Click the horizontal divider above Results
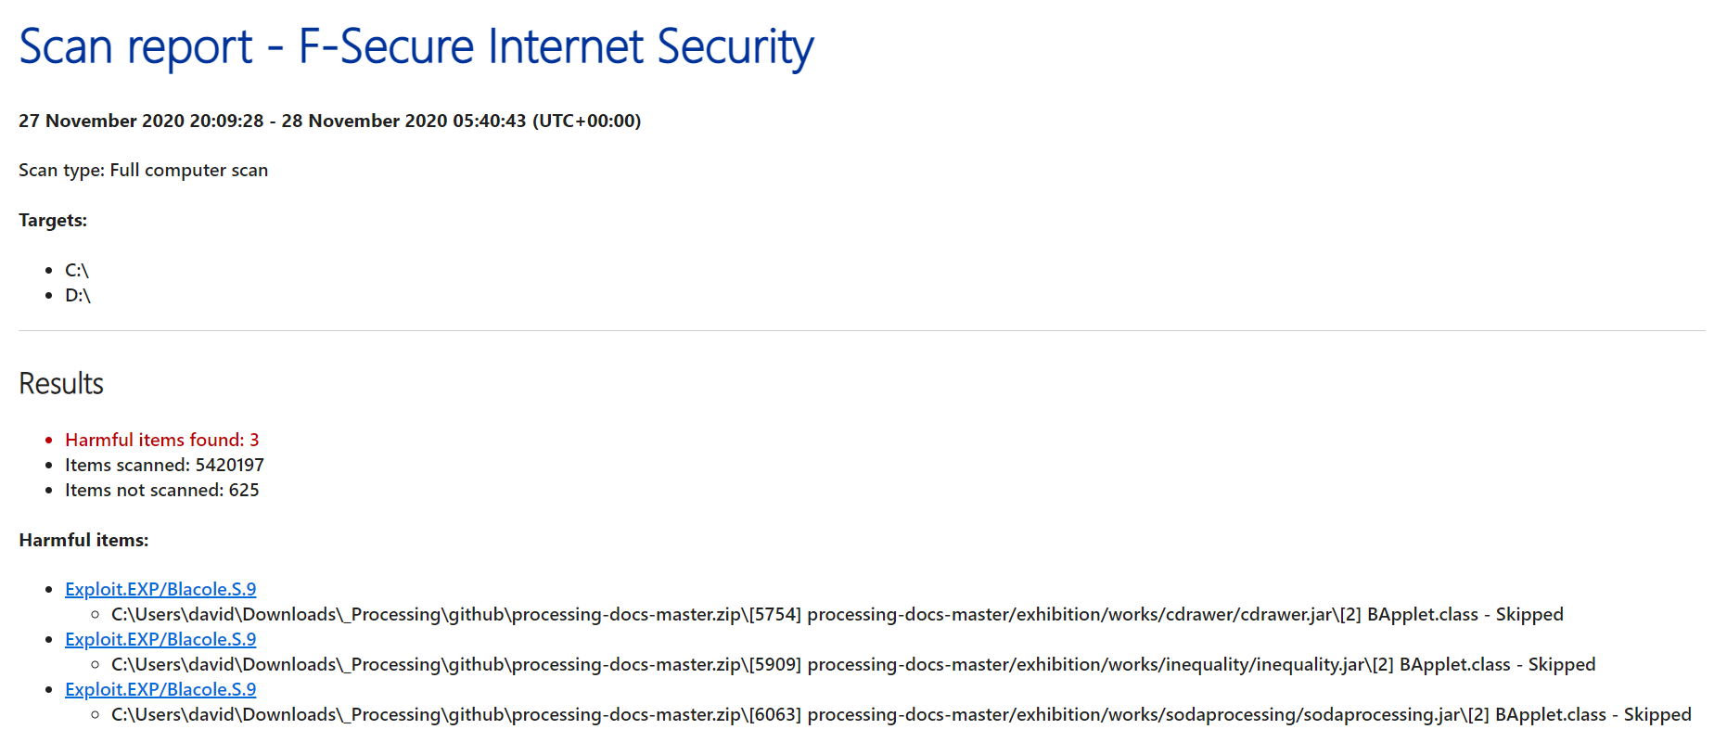Image resolution: width=1714 pixels, height=755 pixels. (862, 330)
